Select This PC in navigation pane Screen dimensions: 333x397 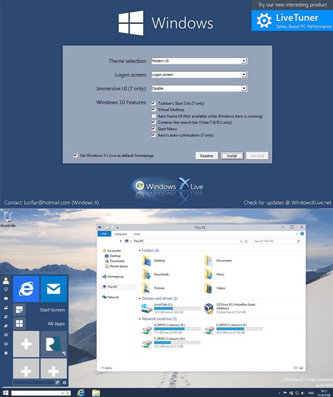tap(117, 287)
